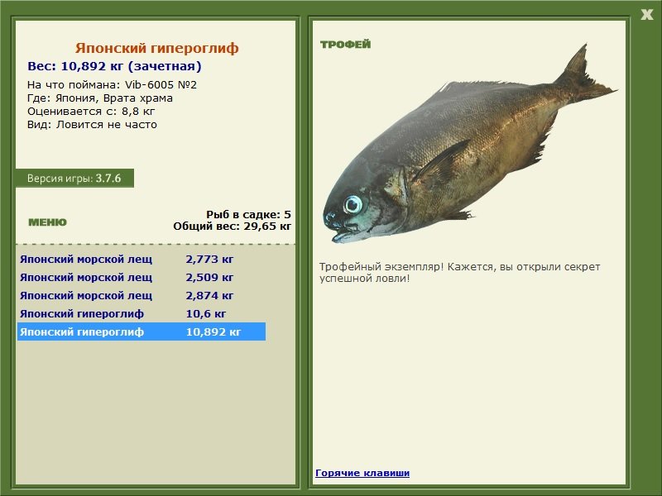Click the Рыб в садке: 5 text
662x496 pixels.
249,214
